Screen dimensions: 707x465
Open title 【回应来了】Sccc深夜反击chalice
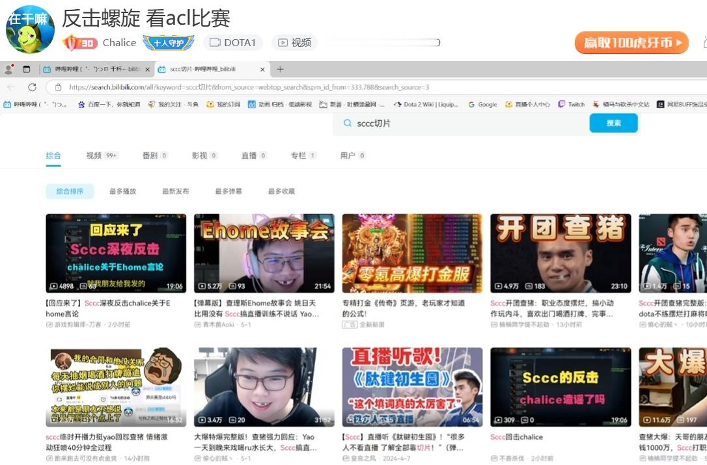coord(108,308)
